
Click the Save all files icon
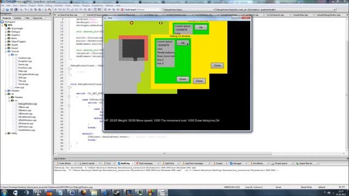pyautogui.click(x=16, y=10)
